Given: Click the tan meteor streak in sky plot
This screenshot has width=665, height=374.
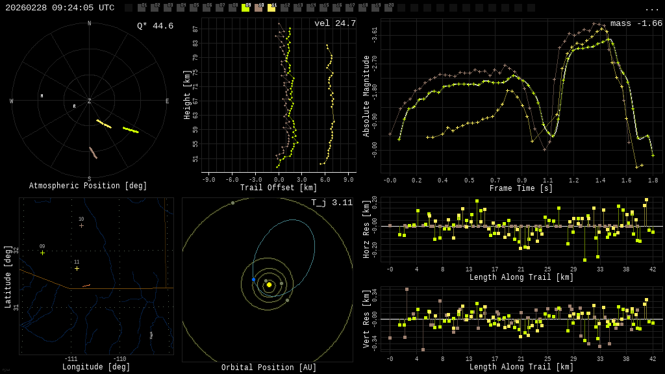Looking at the screenshot, I should pos(93,153).
